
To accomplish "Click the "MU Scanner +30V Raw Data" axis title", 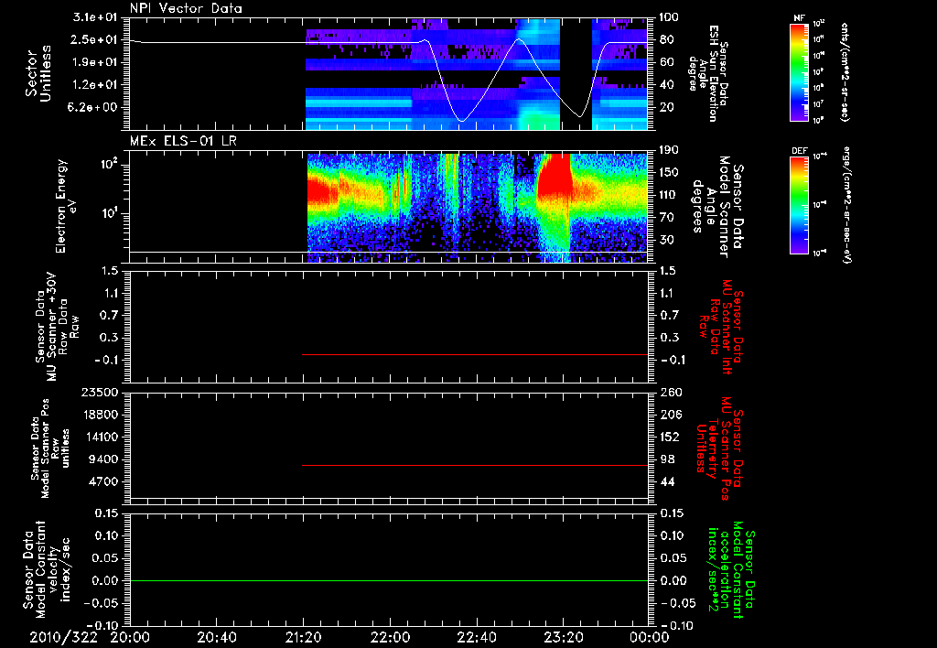I will pyautogui.click(x=57, y=327).
